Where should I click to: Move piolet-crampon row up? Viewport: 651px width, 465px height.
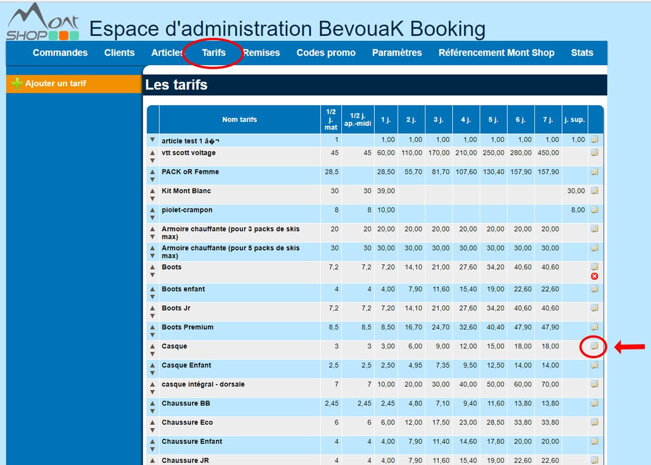tap(152, 210)
